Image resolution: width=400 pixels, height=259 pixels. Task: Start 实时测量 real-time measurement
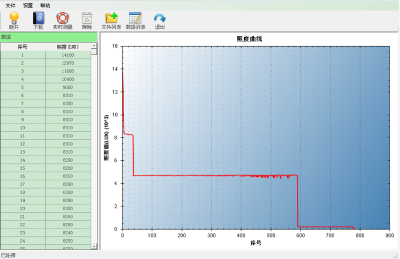[63, 19]
